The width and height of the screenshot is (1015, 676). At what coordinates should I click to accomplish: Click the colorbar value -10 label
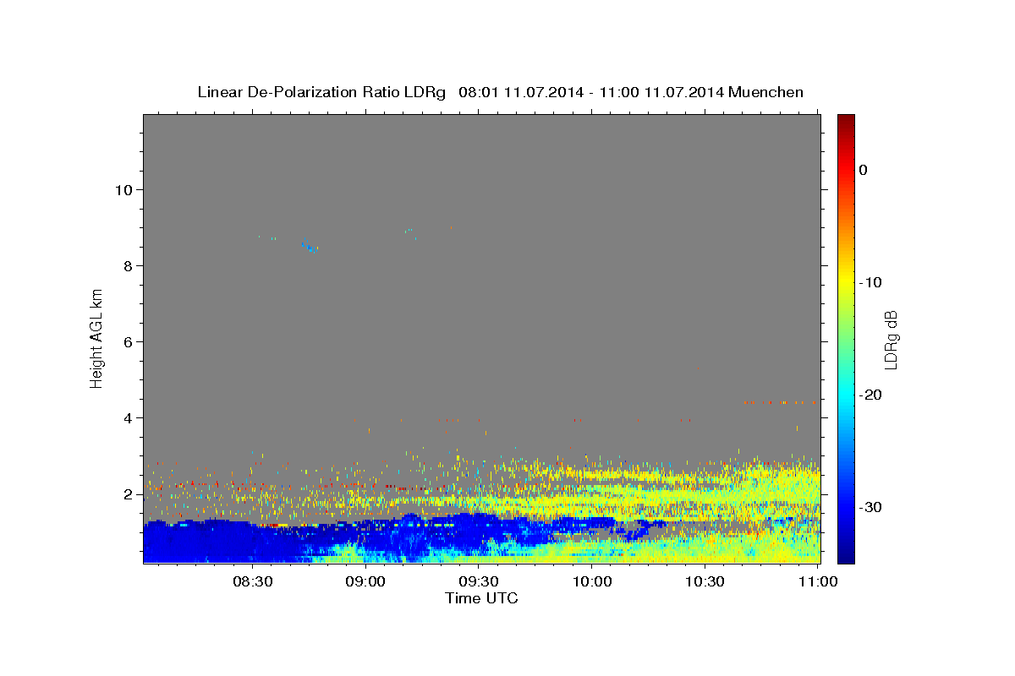[x=872, y=282]
